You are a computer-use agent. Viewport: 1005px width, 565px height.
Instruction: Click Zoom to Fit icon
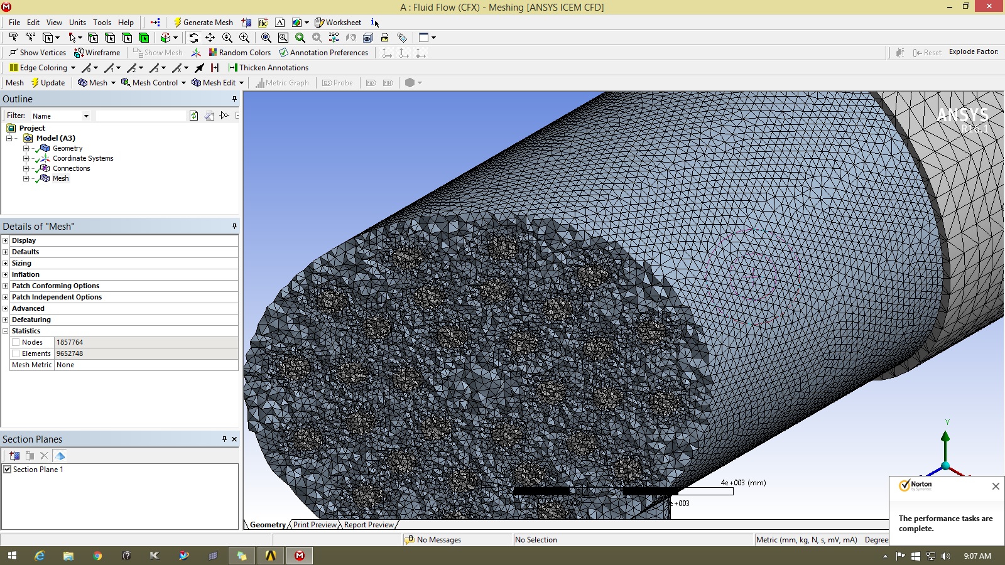coord(266,38)
